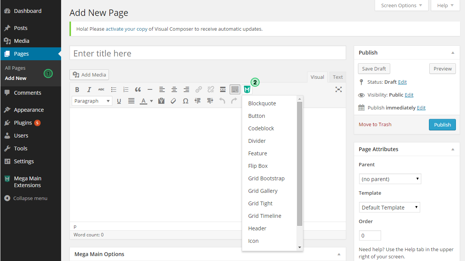Insert special character with omega icon

click(x=186, y=101)
